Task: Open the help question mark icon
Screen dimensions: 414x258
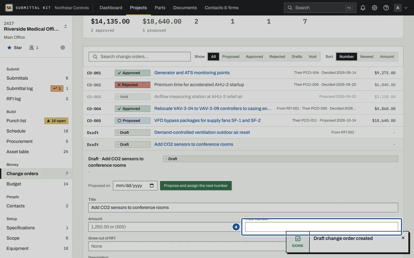Action: click(x=386, y=8)
